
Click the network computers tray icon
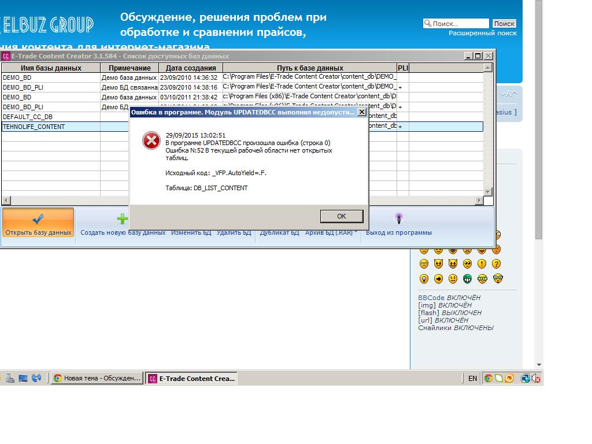pos(525,378)
